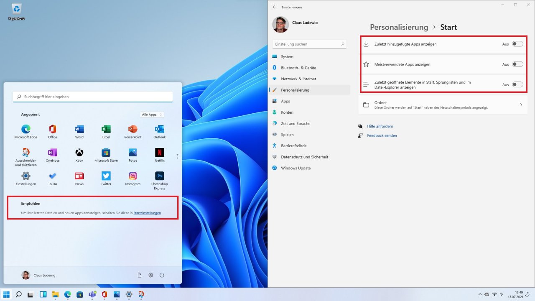Open Microsoft Edge from pinned Start apps
The image size is (535, 301).
[x=26, y=131]
